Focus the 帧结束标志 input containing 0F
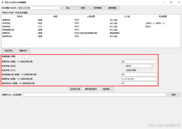Screen dimensions: 182x129 pos(139,83)
